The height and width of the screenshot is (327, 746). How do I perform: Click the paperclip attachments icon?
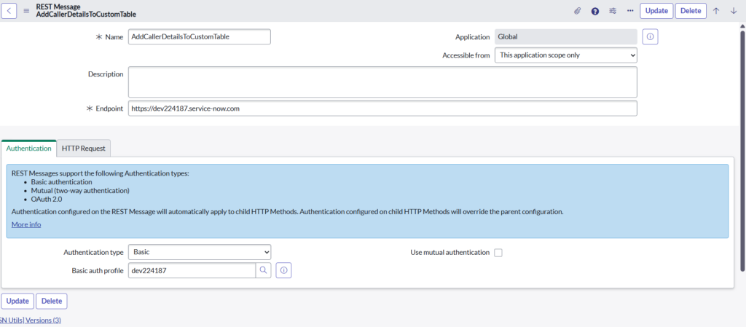[577, 11]
